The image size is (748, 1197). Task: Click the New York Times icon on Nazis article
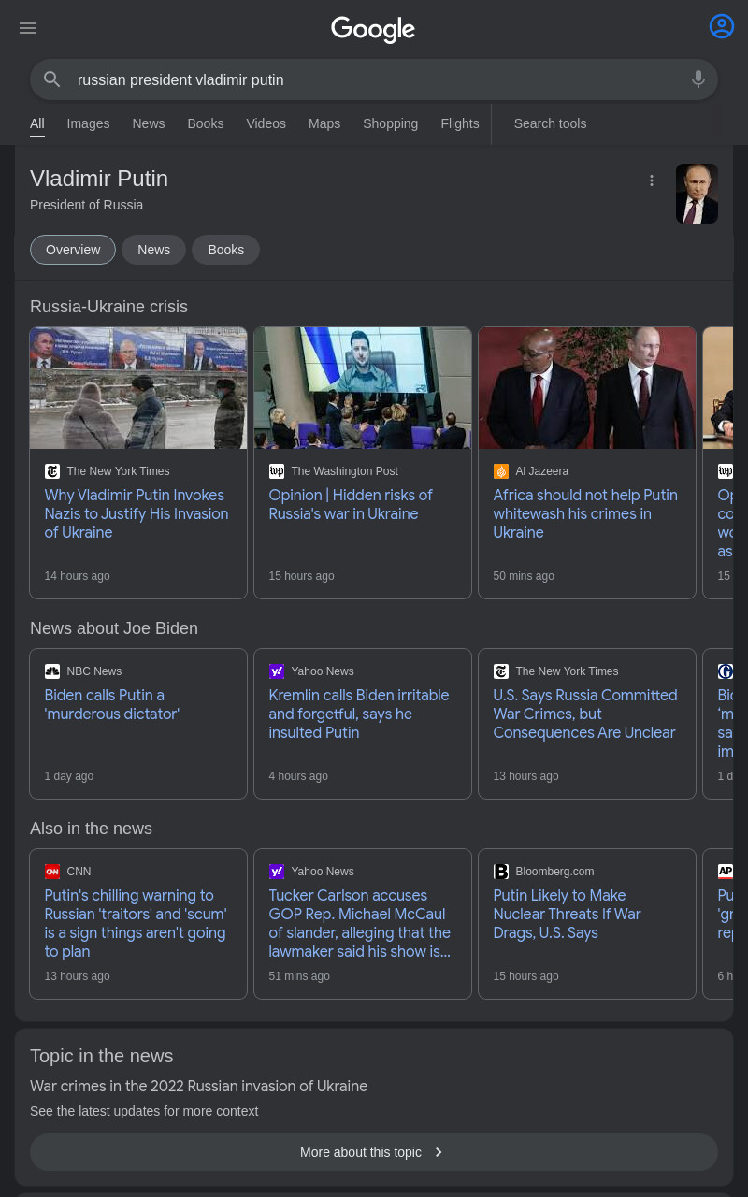click(52, 471)
